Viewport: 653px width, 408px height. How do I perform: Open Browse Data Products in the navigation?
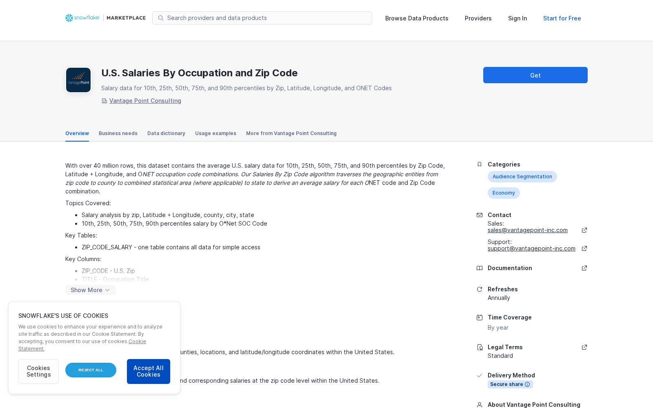tap(417, 18)
